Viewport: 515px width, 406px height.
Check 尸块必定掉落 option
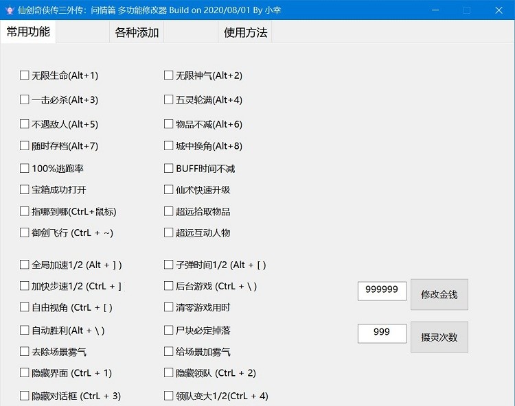point(168,330)
